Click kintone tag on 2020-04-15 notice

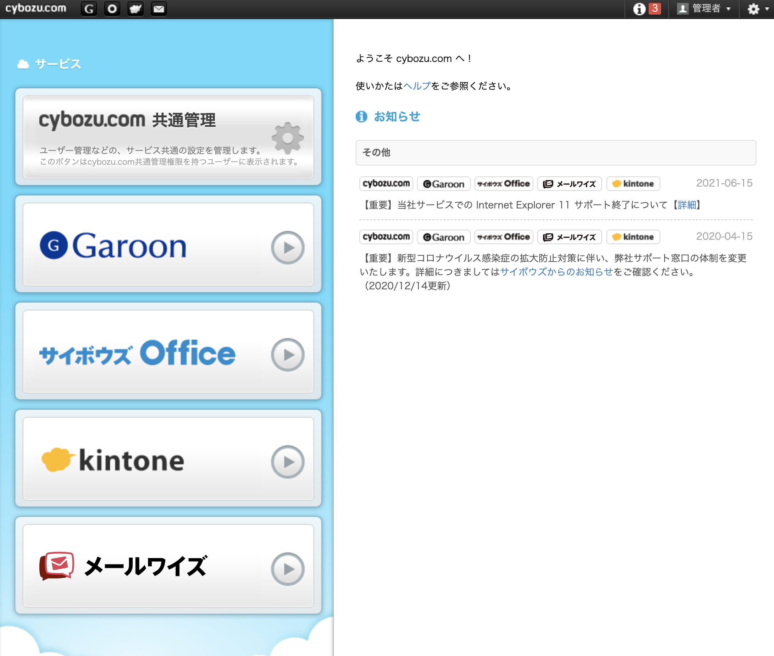(633, 237)
